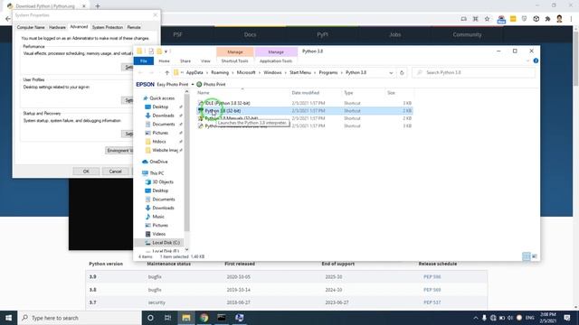Click Environment Variables button in System Properties
Viewport: 579px width, 325px height.
tap(119, 151)
